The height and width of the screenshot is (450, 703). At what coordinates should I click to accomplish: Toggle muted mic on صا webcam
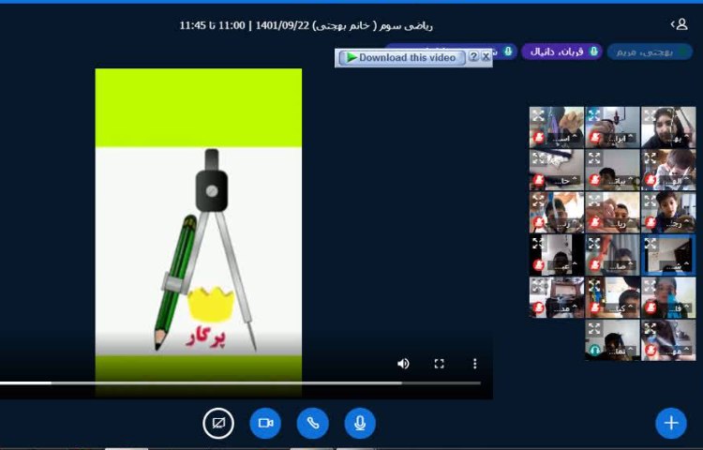coord(595,265)
